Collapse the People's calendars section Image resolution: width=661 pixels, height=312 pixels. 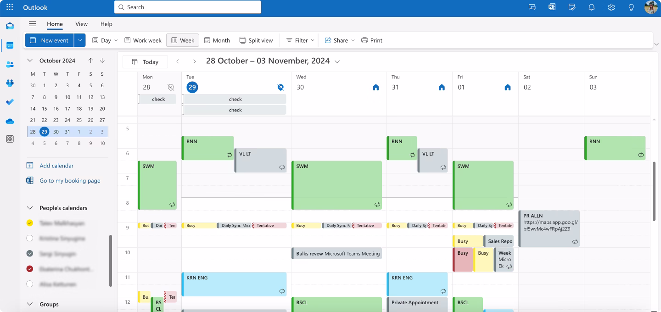30,208
